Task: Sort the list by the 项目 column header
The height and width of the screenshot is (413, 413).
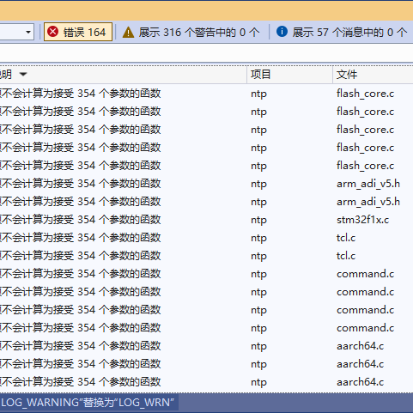Action: coord(289,75)
